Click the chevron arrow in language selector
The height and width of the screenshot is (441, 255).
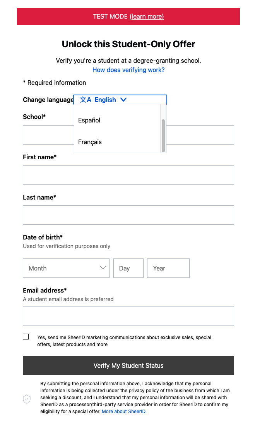[x=123, y=100]
